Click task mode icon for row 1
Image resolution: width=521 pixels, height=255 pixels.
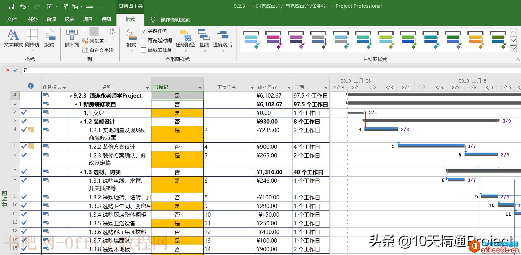click(x=46, y=104)
